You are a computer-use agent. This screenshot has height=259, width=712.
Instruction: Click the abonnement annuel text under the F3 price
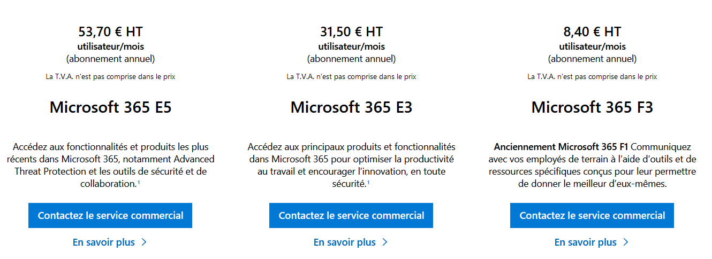[593, 59]
